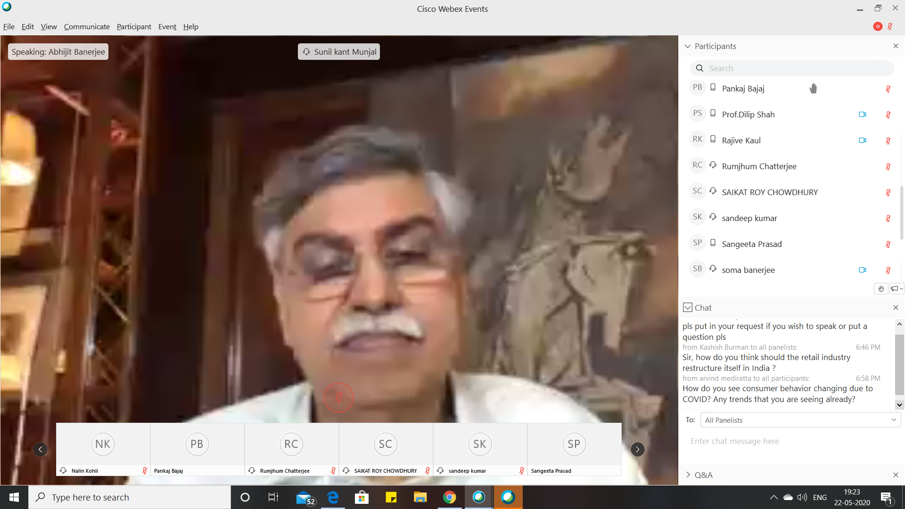This screenshot has width=905, height=509.
Task: Click the Sunil kant Munjal name label
Action: point(339,52)
